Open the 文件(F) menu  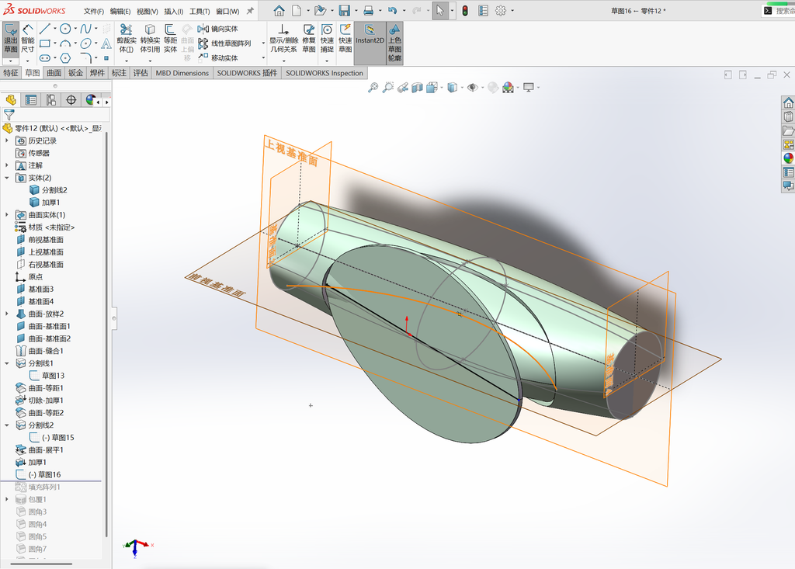click(x=94, y=11)
